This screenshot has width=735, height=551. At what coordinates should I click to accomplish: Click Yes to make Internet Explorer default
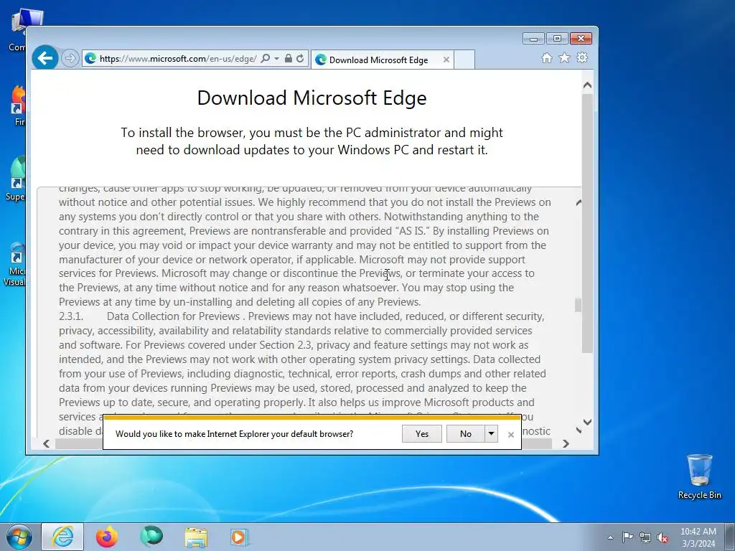tap(422, 434)
